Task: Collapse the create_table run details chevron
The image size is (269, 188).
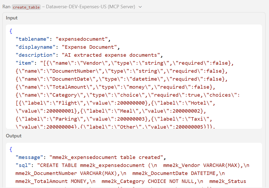Action: [x=140, y=7]
